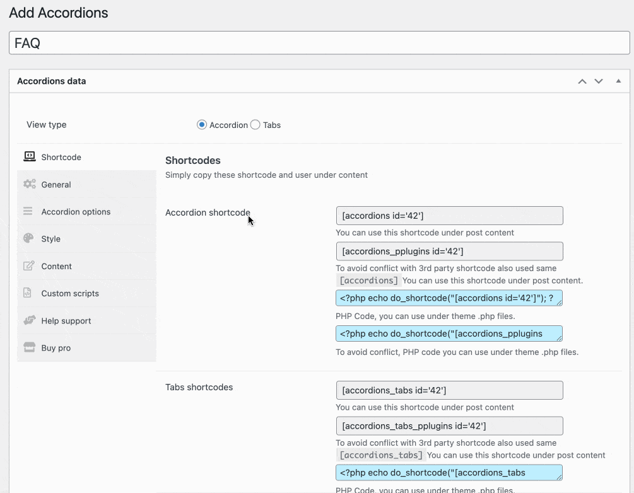Click the Help support paper-plane icon

click(28, 320)
